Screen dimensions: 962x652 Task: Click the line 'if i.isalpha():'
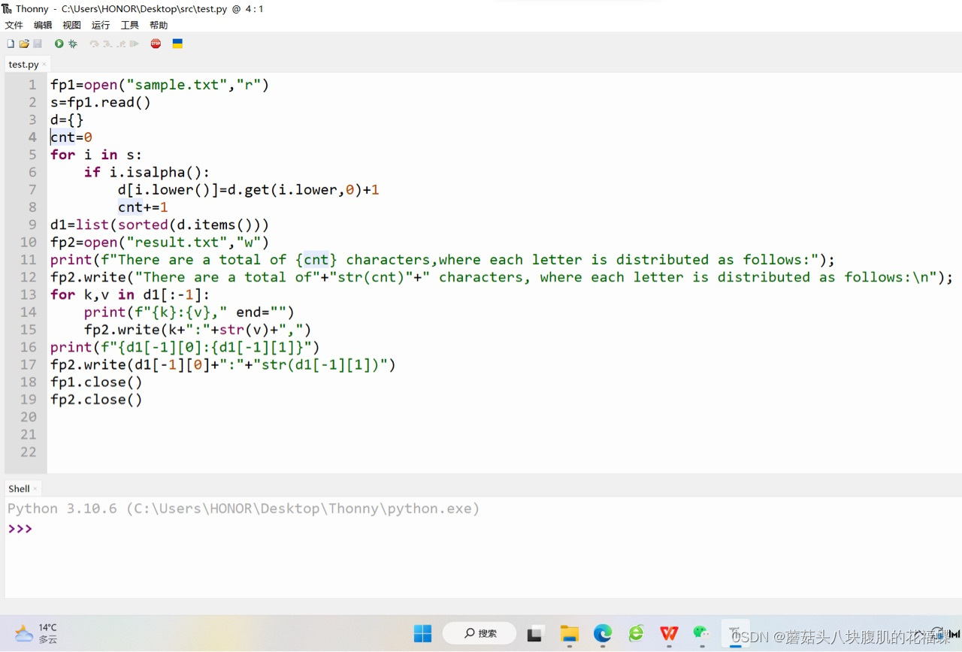[x=147, y=172]
